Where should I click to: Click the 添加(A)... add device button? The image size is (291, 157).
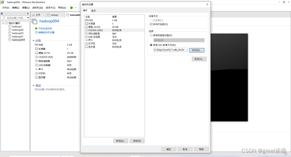pyautogui.click(x=121, y=141)
